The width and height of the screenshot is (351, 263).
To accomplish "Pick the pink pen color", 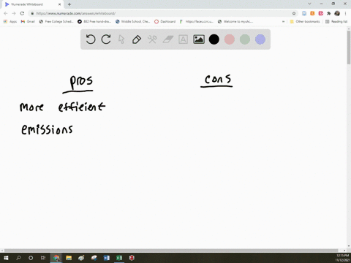I will [230, 39].
